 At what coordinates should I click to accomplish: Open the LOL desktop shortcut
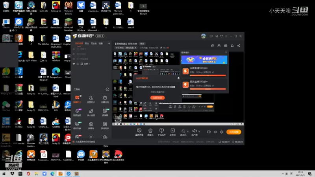56,106
